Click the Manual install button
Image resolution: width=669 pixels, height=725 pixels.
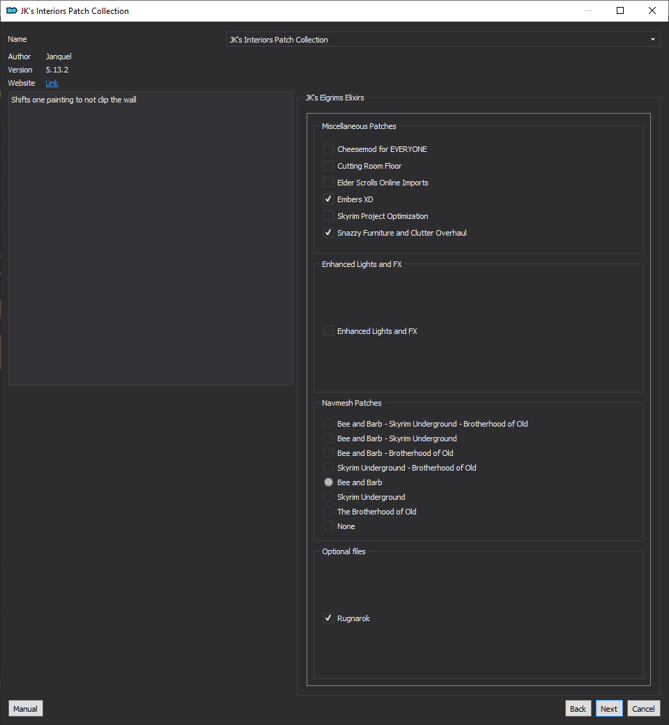click(26, 708)
